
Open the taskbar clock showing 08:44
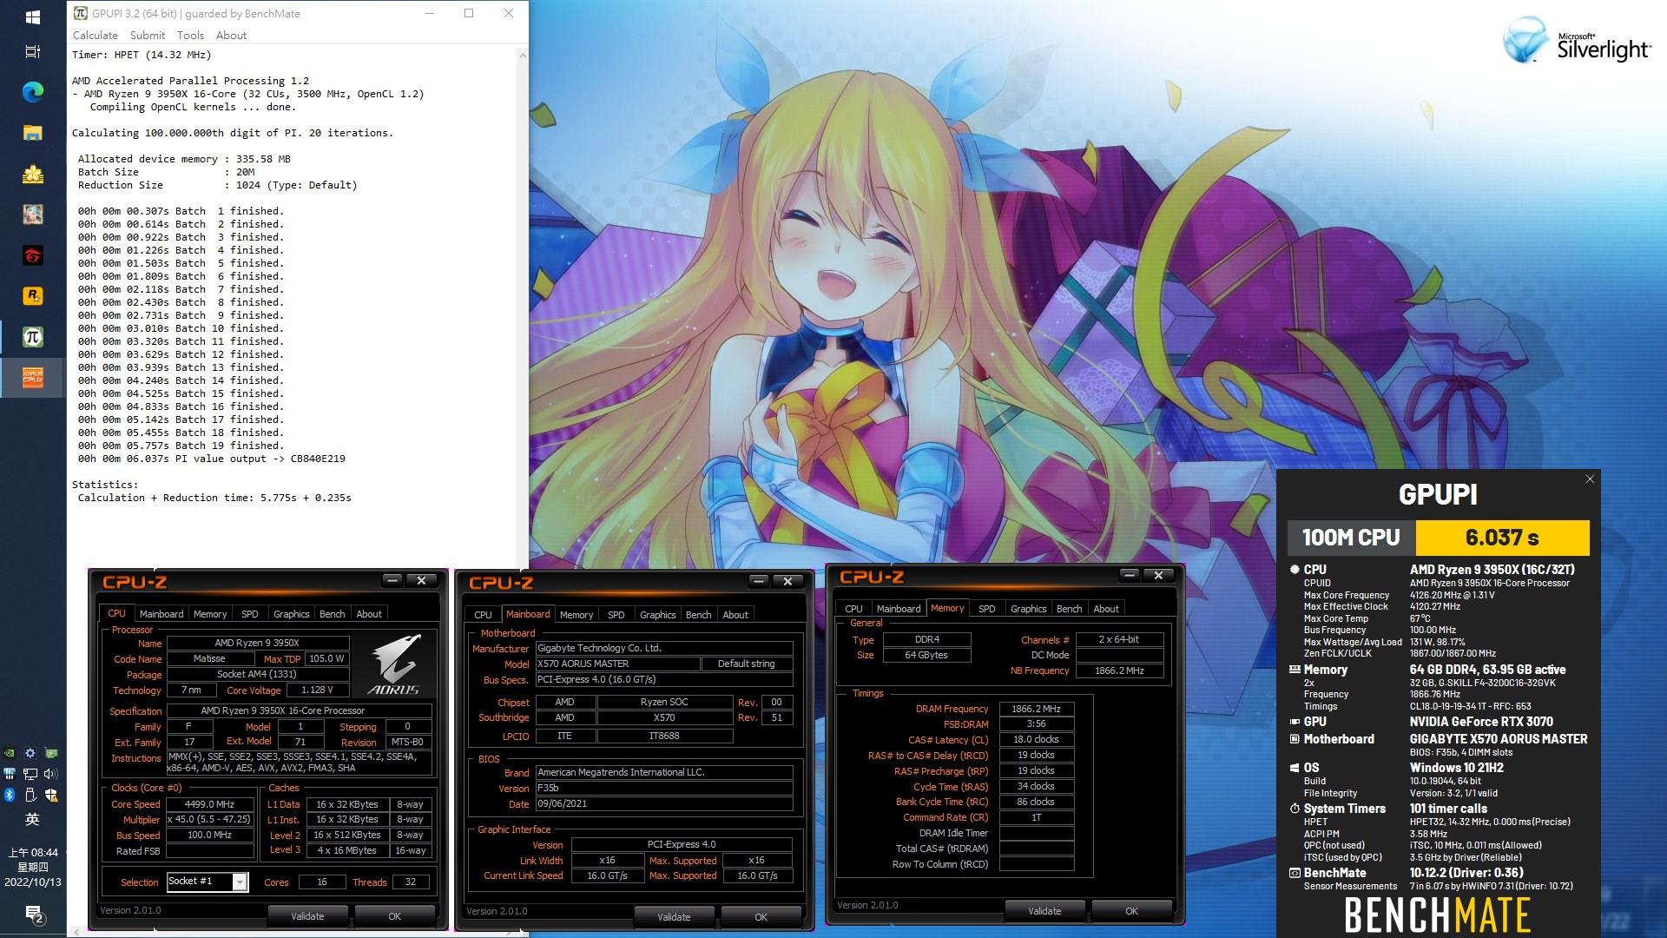33,867
